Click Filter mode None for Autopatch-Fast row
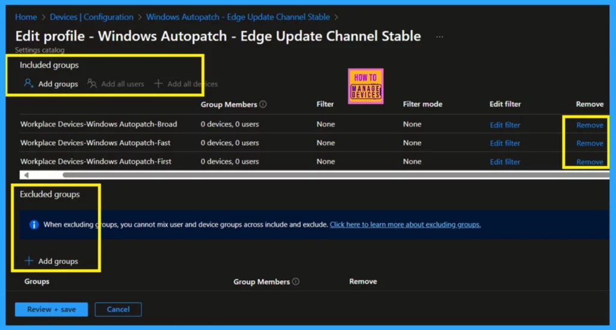 click(x=412, y=143)
